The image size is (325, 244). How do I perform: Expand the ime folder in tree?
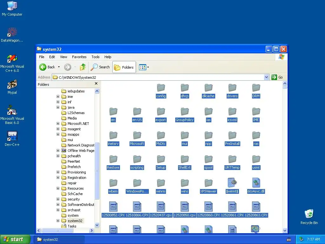coord(58,97)
